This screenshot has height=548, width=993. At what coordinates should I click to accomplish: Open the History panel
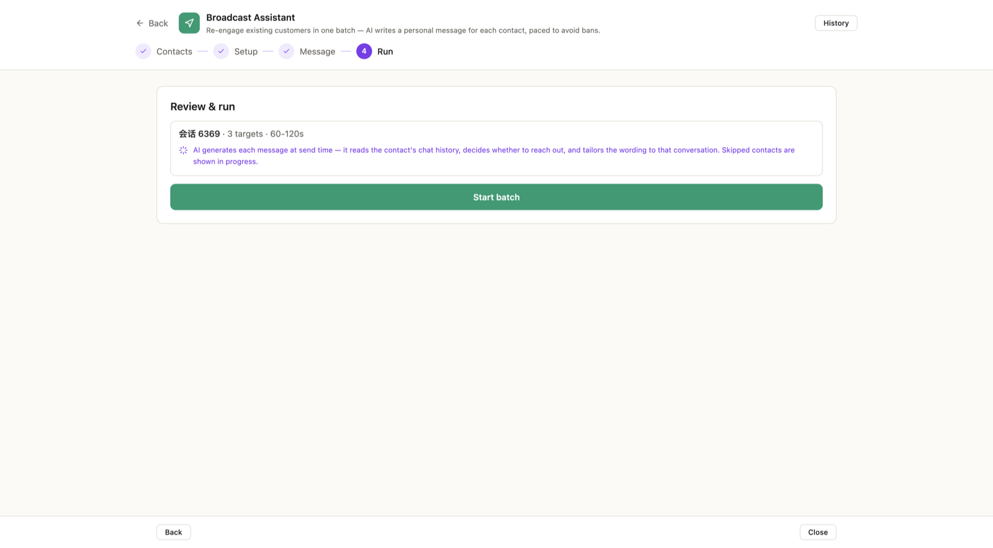click(835, 23)
